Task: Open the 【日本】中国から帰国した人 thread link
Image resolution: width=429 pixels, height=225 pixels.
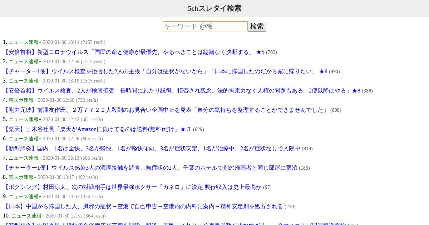Action: tap(143, 206)
